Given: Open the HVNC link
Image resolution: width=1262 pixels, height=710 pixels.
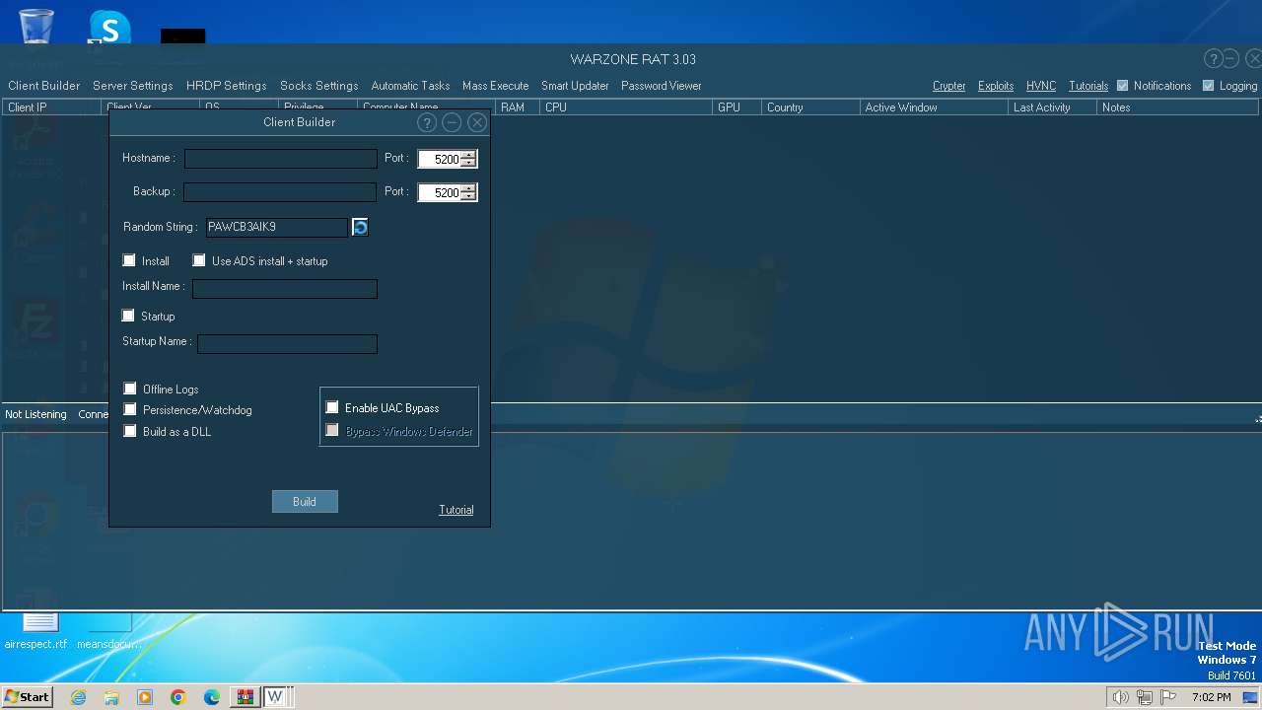Looking at the screenshot, I should pos(1041,86).
